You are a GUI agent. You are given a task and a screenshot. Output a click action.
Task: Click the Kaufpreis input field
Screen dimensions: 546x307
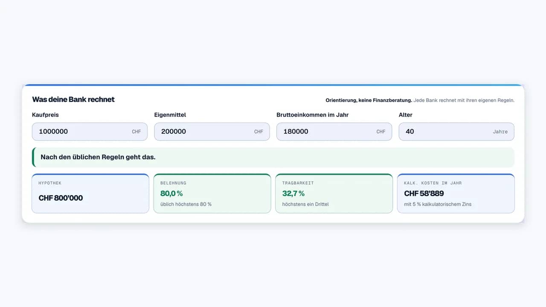pyautogui.click(x=90, y=132)
